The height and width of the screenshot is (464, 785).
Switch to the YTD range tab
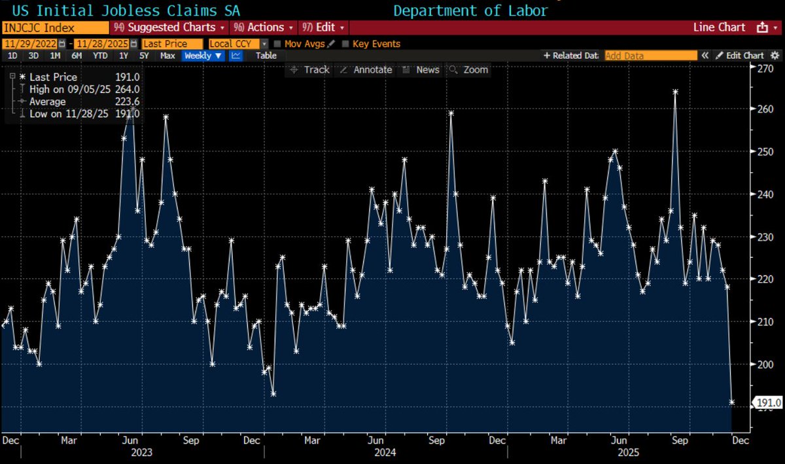tap(99, 56)
